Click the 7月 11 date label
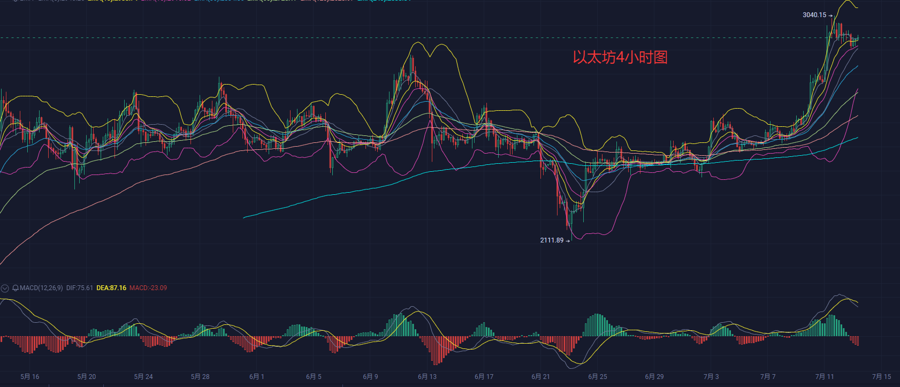Viewport: 900px width, 387px height. [825, 377]
